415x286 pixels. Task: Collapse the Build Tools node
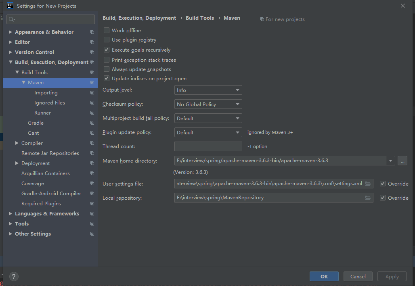pos(17,72)
